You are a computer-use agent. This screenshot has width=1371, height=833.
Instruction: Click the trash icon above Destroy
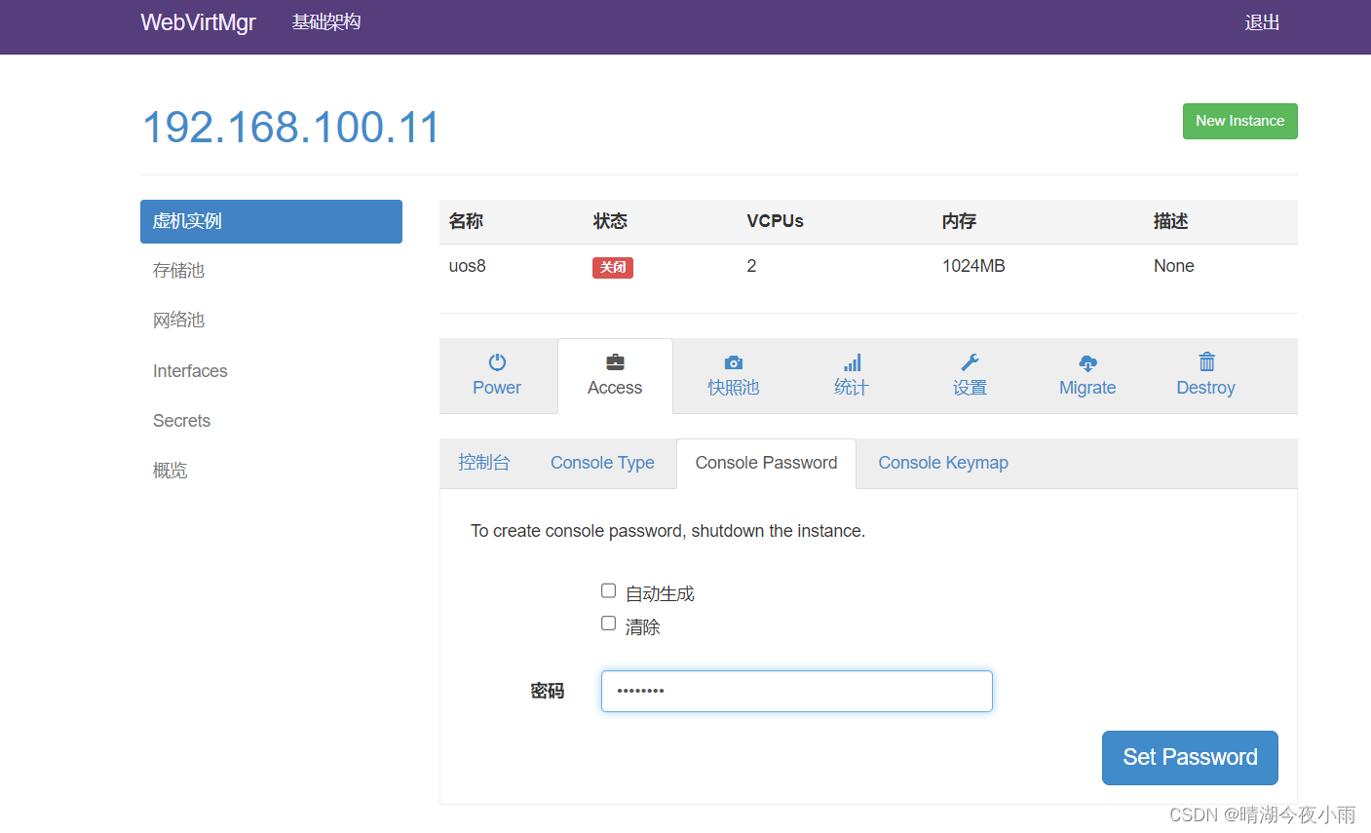pyautogui.click(x=1206, y=361)
